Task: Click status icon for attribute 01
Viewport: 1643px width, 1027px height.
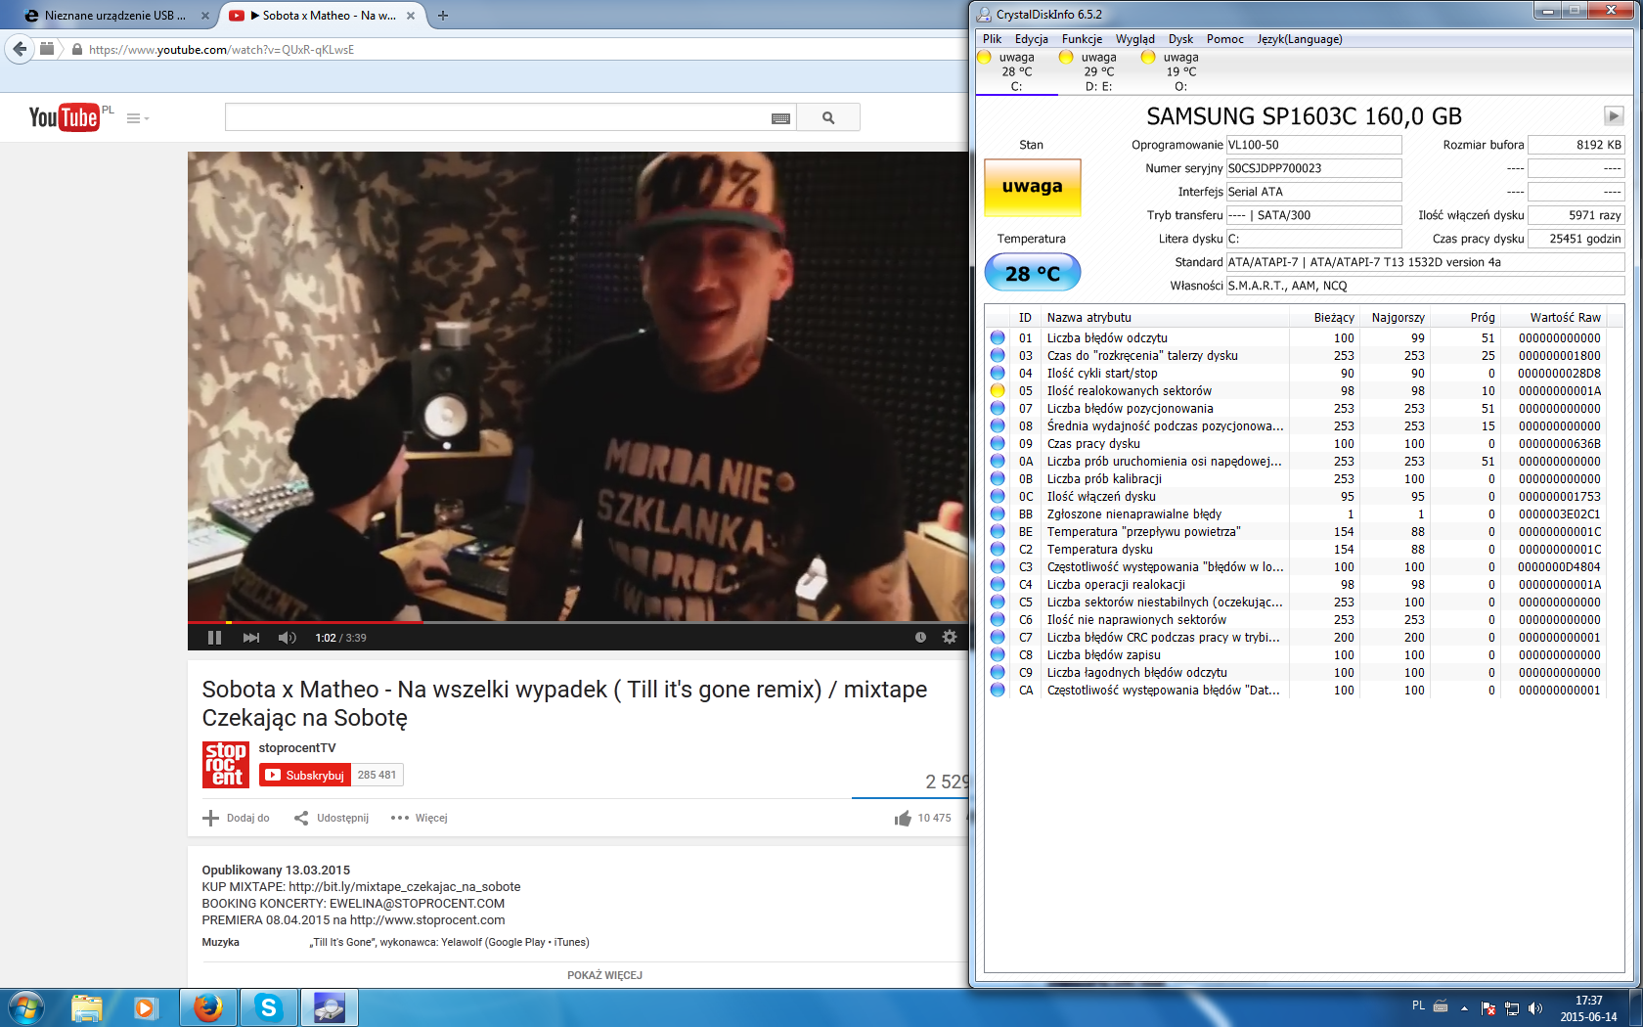Action: click(998, 337)
